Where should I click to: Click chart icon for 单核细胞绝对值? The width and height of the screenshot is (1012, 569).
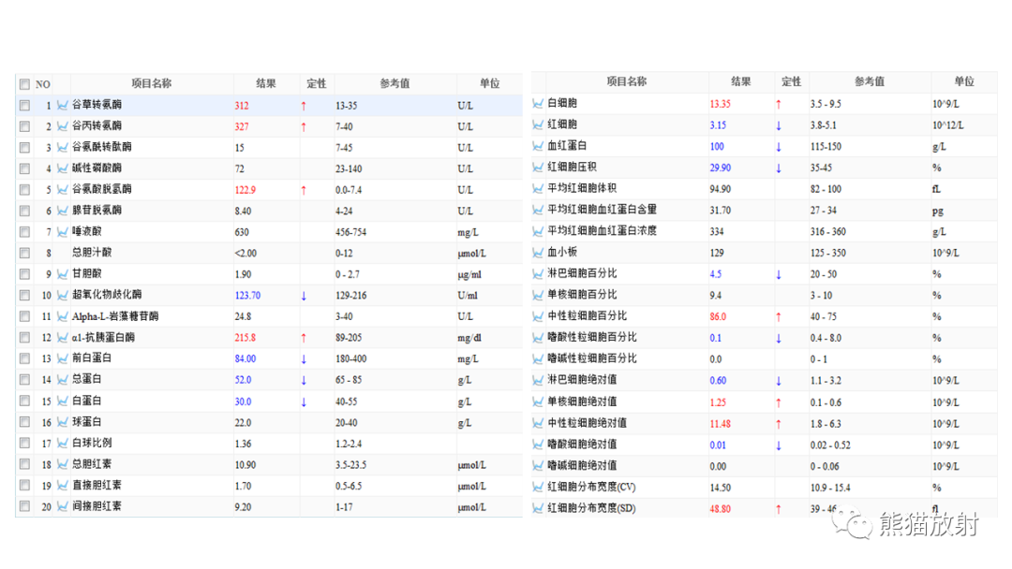(x=538, y=402)
